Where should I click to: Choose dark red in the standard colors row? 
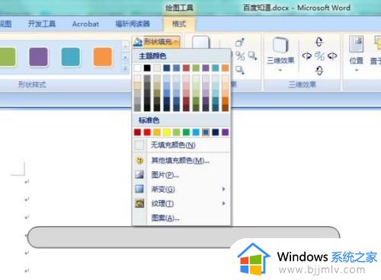tap(137, 132)
